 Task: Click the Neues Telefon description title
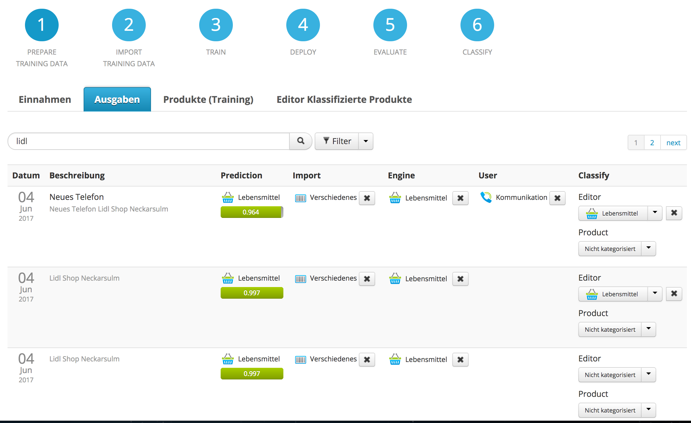(77, 197)
